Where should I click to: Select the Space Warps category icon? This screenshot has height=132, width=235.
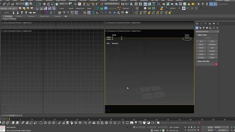[x=214, y=28]
